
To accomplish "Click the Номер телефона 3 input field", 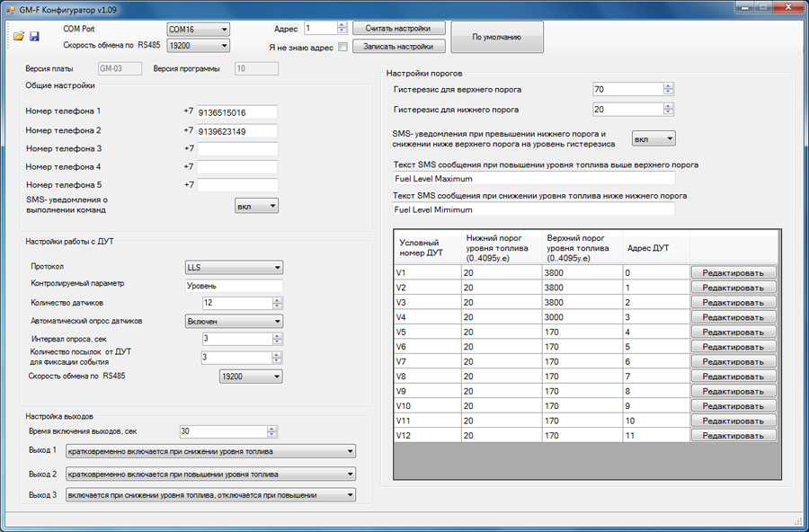I will click(237, 148).
